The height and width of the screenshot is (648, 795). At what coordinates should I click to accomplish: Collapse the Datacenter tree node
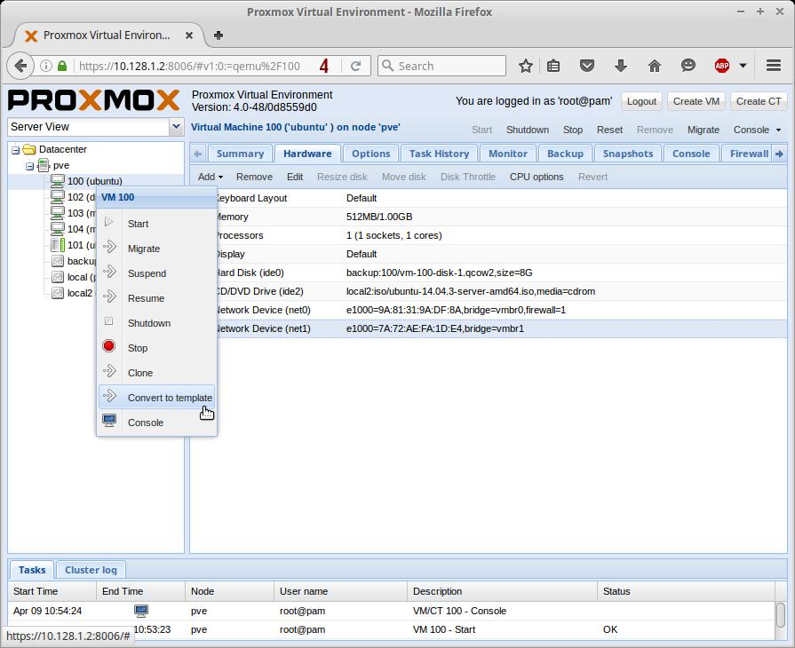pos(15,150)
